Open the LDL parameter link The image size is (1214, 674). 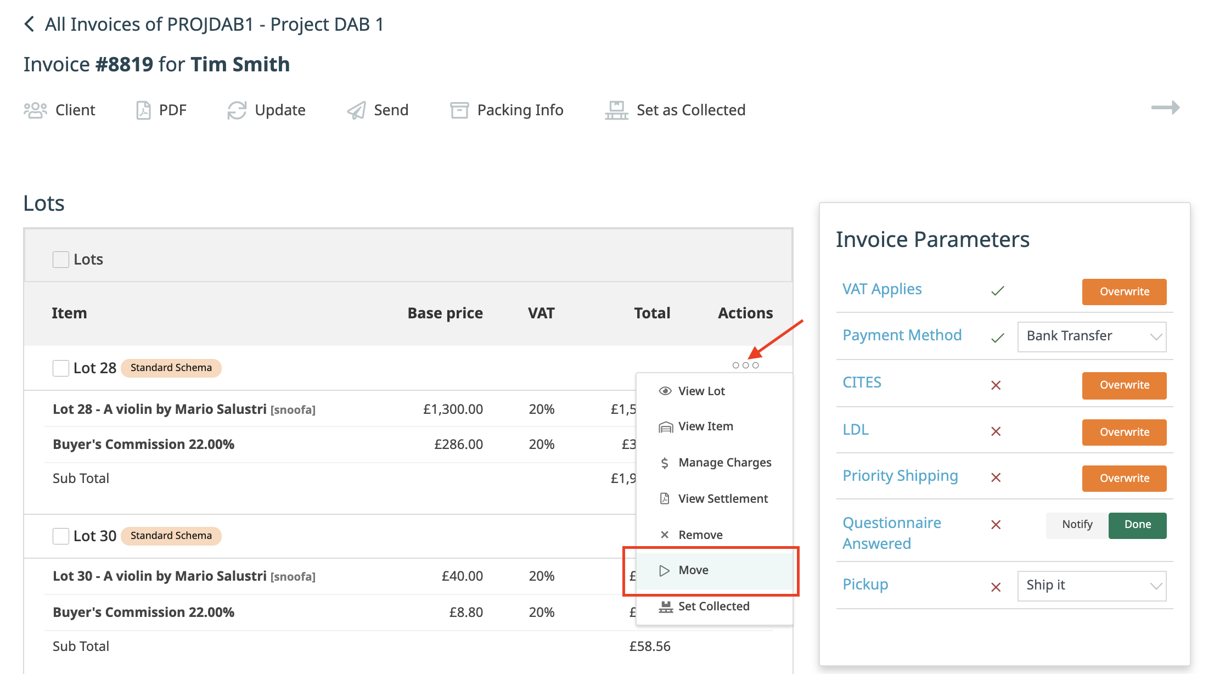pyautogui.click(x=856, y=430)
